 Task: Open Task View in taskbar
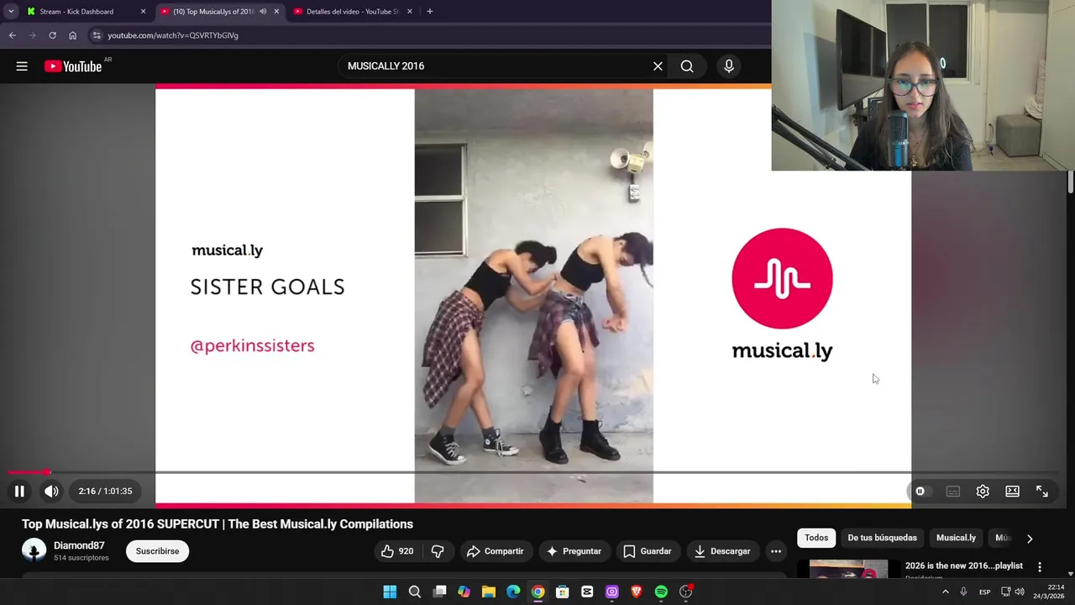(439, 592)
